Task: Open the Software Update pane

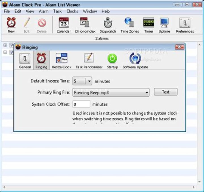Action: (135, 61)
